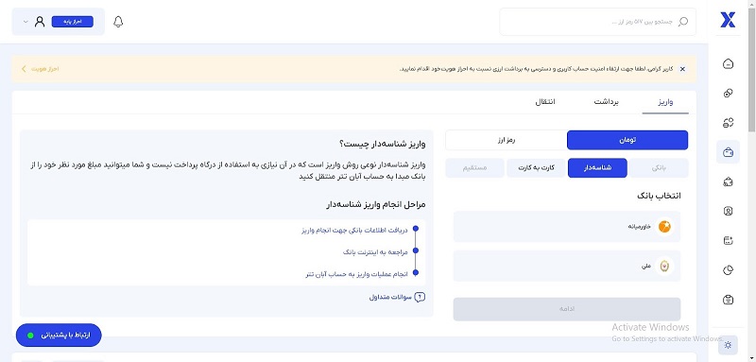Click the FAQ speech-bubble icon

tap(420, 298)
